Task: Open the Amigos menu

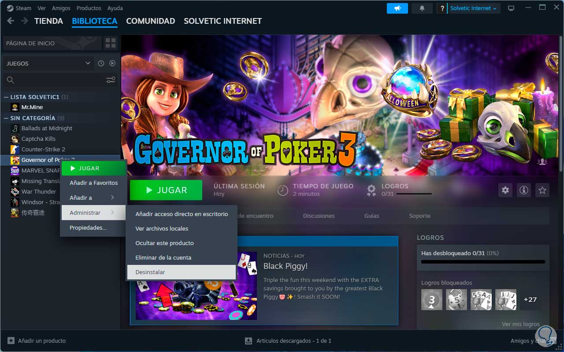Action: point(61,8)
